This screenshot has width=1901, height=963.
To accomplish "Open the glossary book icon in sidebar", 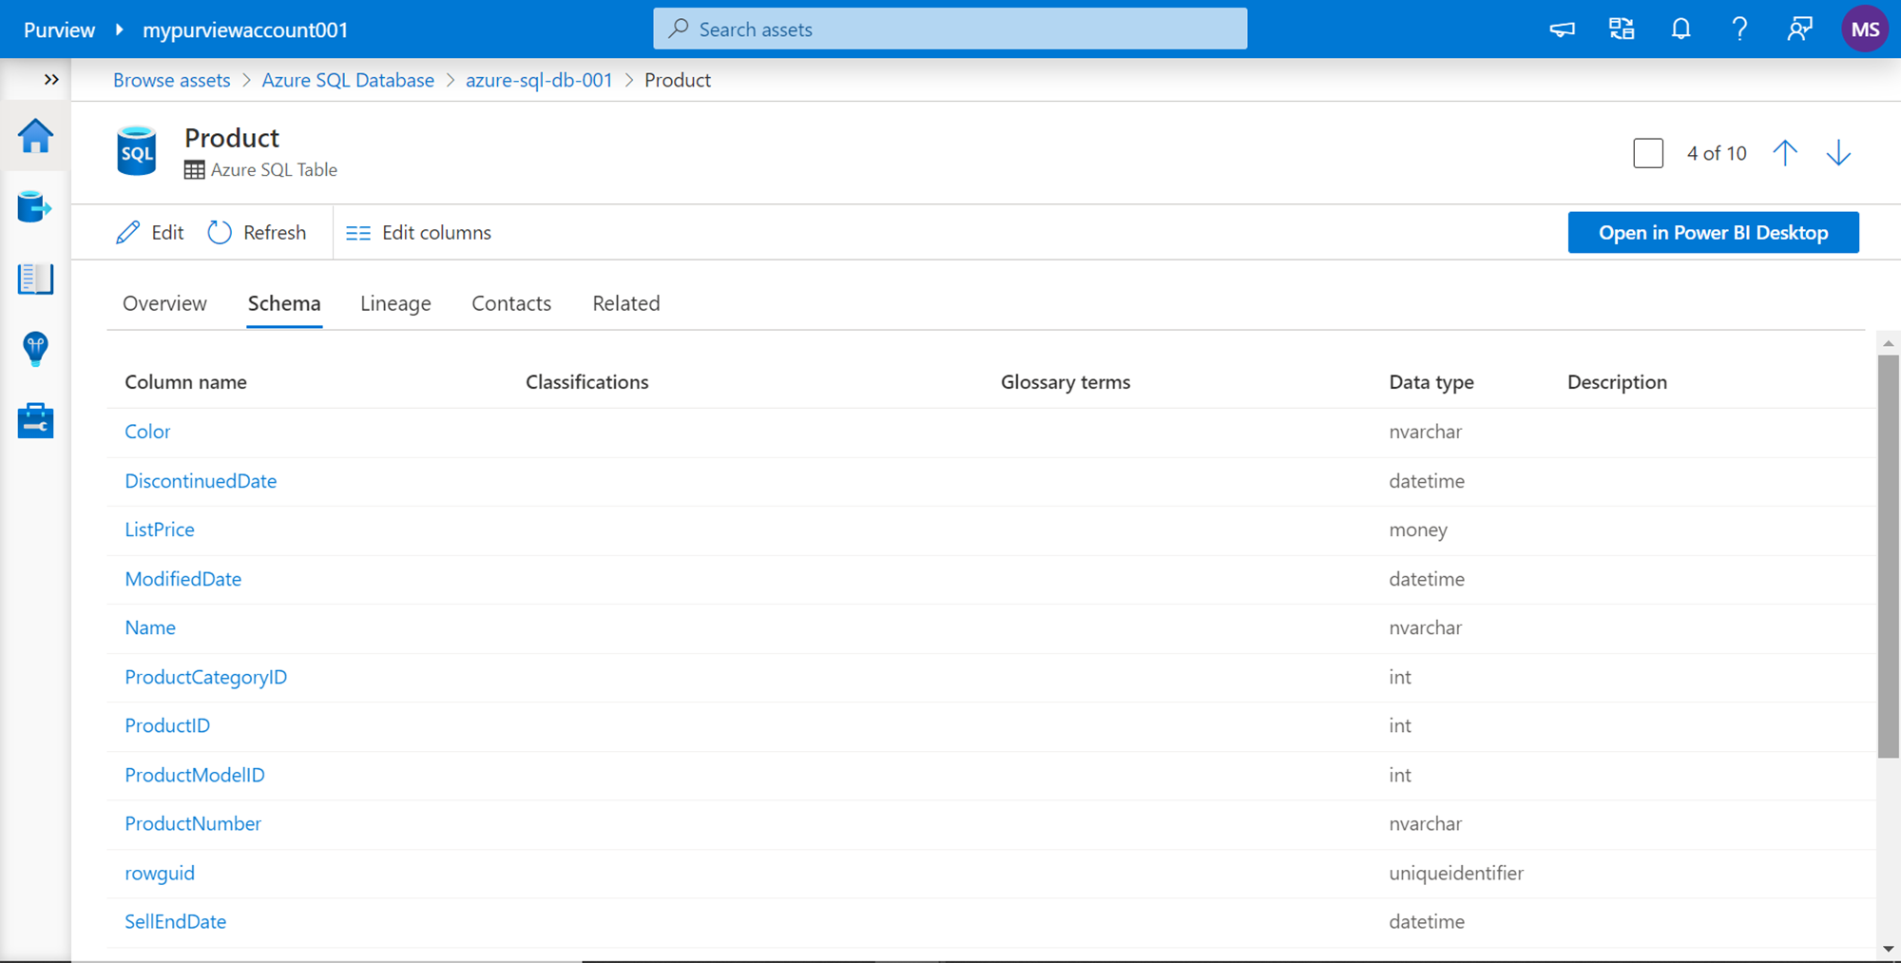I will point(35,279).
